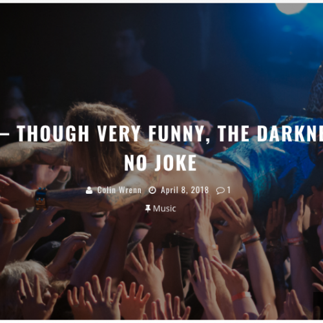Image resolution: width=323 pixels, height=323 pixels.
Task: Click the white strip above the hero image
Action: tap(161, 1)
